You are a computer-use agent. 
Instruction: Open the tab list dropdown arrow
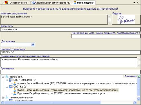coord(134,3)
